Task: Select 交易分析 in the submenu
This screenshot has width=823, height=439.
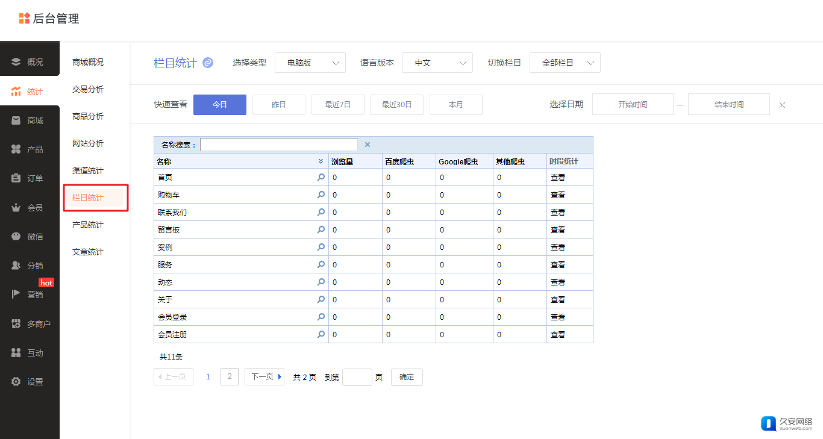Action: coord(88,89)
